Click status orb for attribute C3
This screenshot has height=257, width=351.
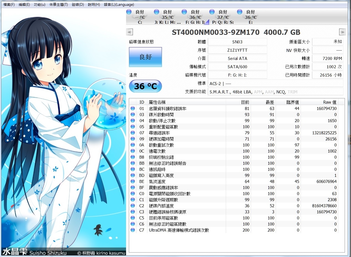point(133,212)
